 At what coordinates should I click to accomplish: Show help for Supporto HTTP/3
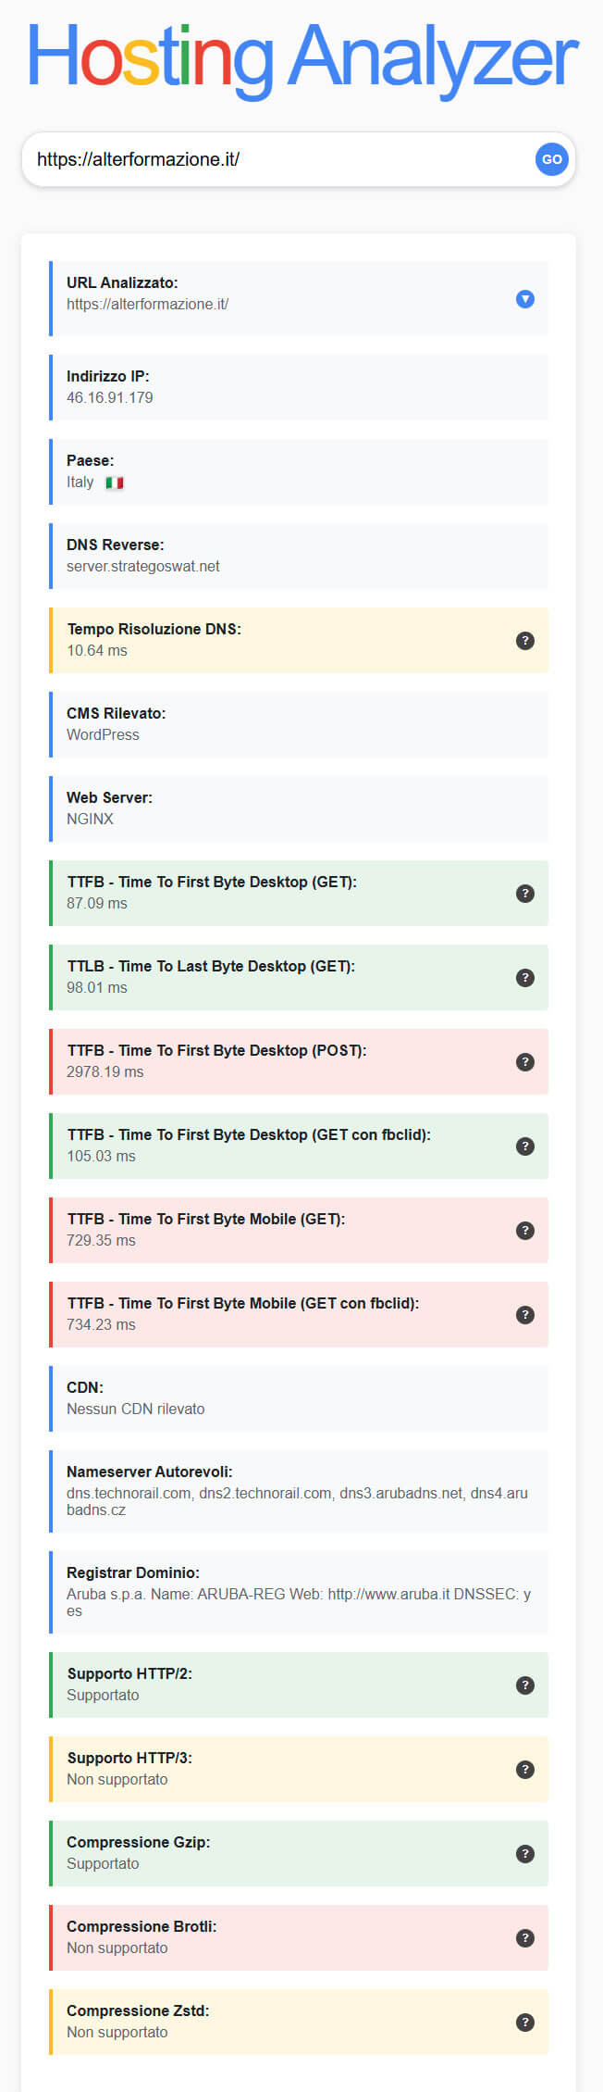click(524, 1770)
